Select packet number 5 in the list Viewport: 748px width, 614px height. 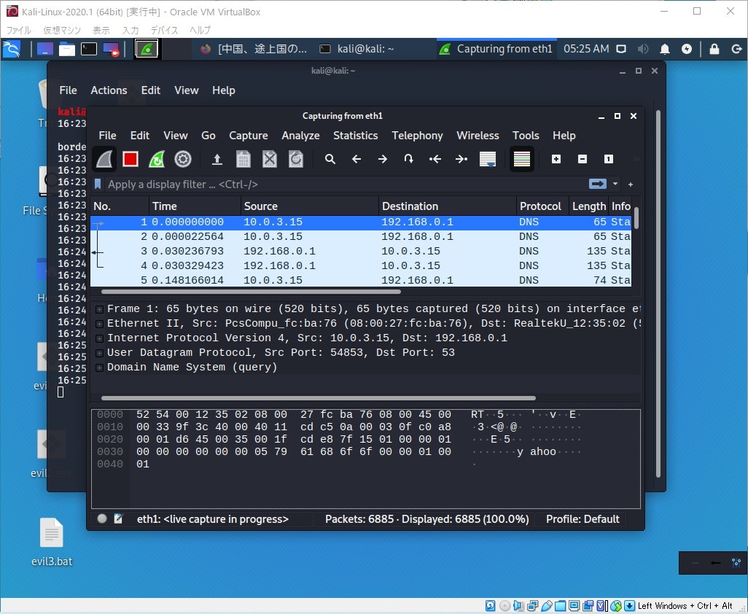coord(292,280)
